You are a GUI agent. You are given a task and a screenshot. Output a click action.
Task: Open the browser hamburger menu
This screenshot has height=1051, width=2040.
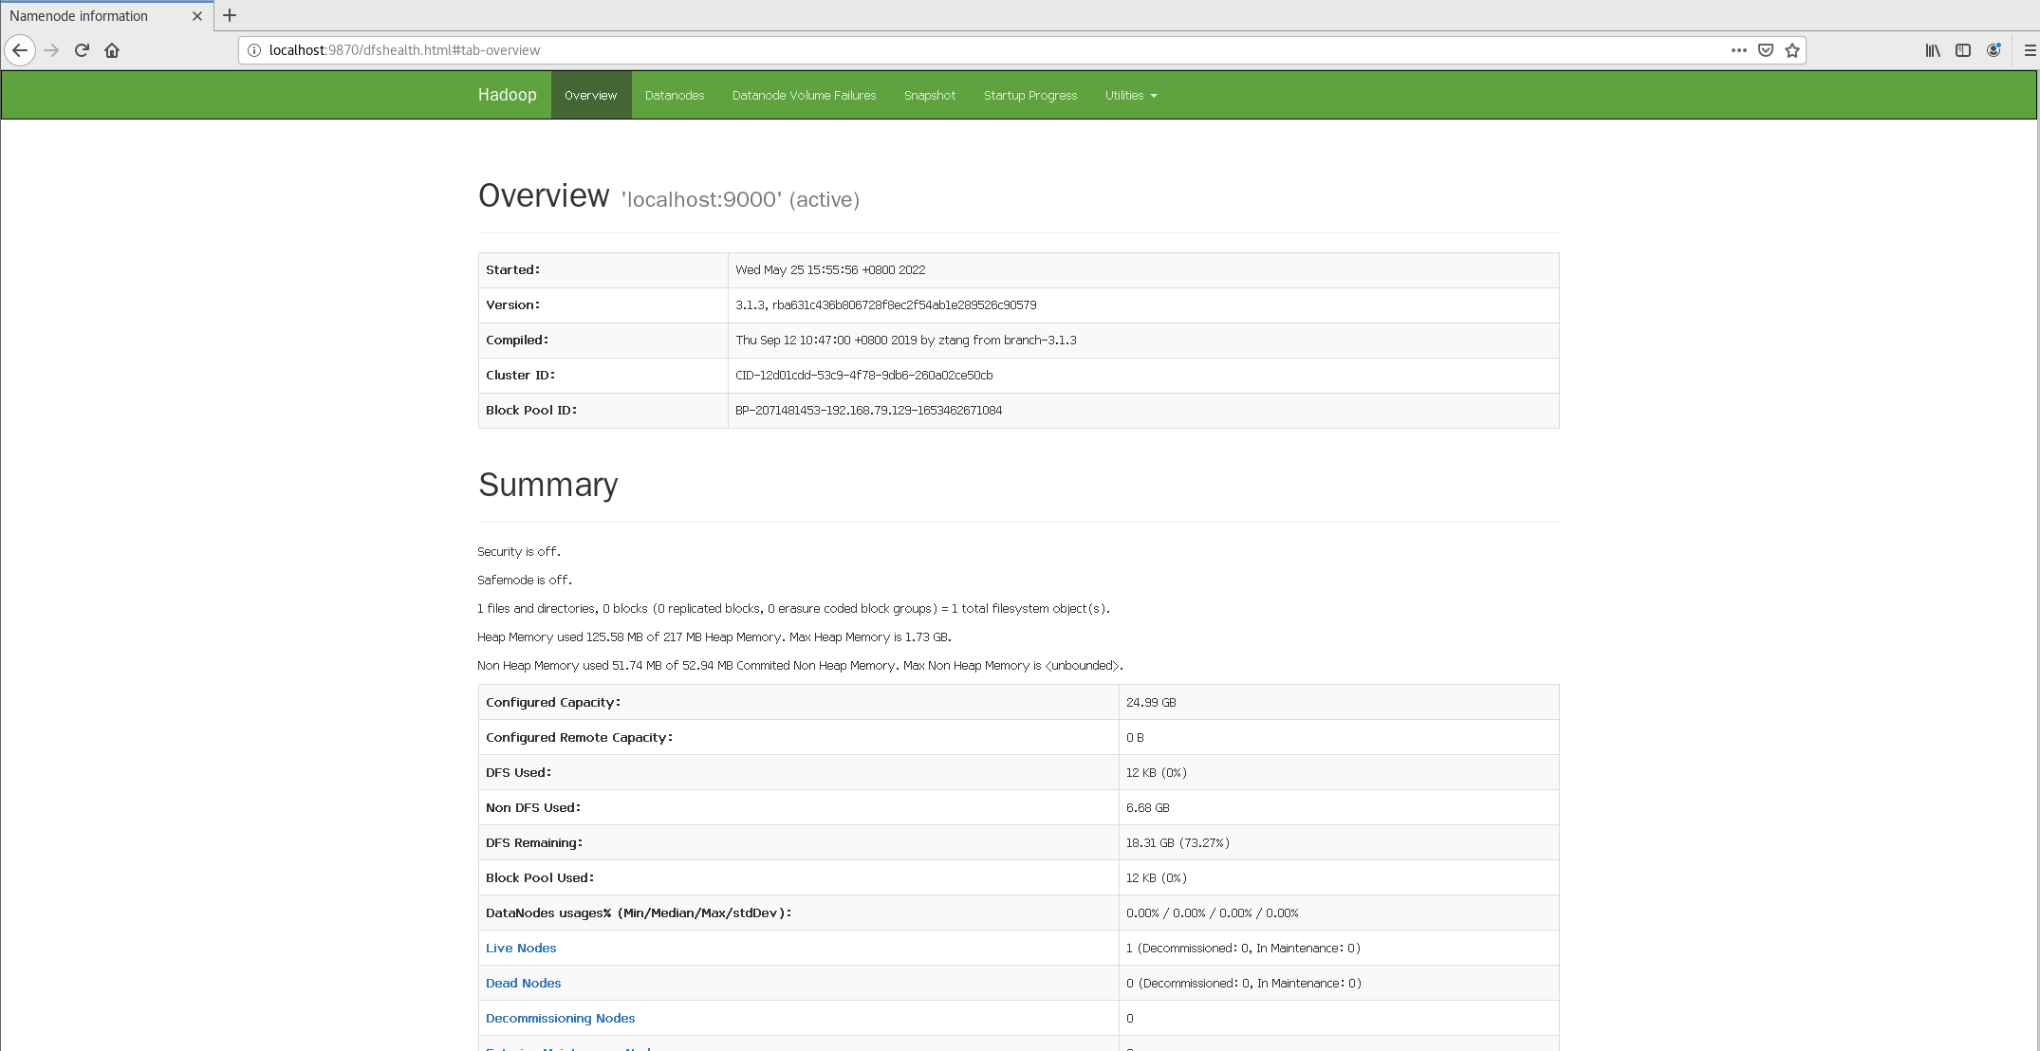pos(2030,50)
